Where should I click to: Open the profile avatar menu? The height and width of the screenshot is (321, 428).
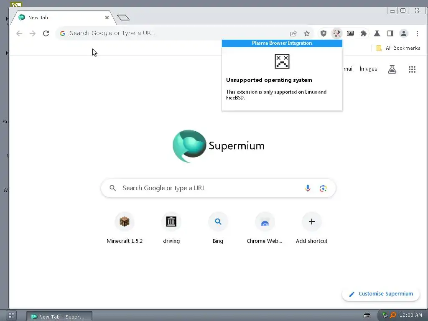click(404, 33)
